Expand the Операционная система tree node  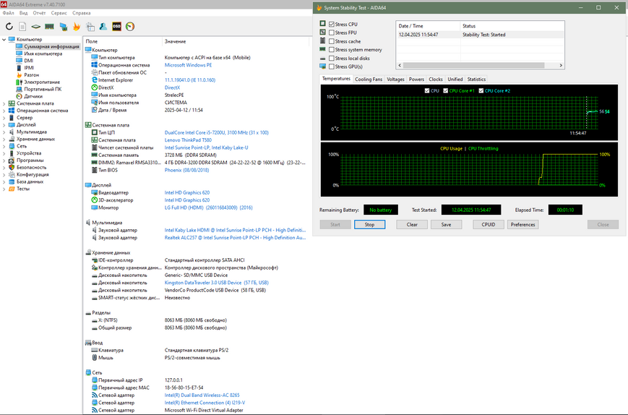point(4,111)
